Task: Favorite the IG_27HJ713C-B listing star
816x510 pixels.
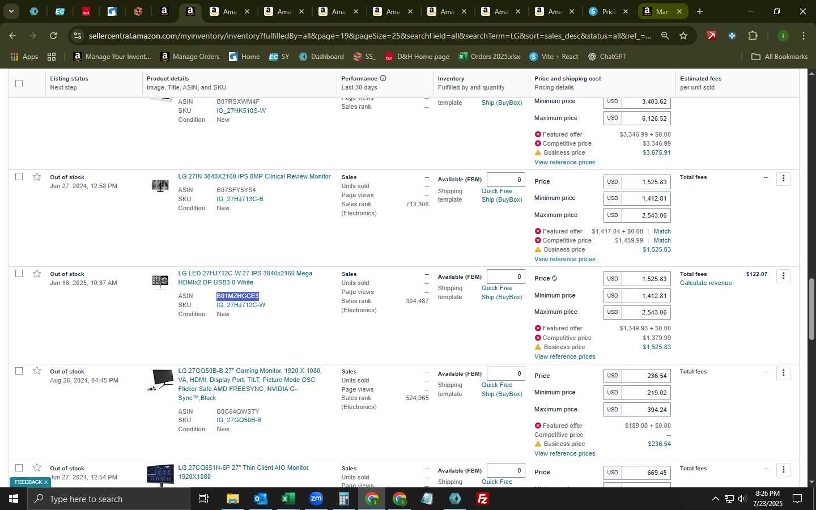Action: [37, 177]
